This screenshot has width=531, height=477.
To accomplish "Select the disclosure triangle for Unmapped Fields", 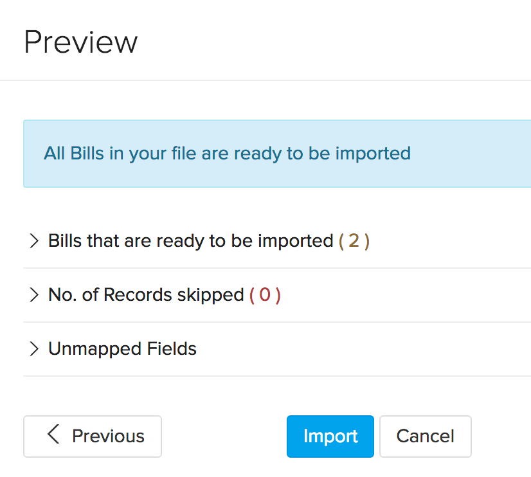I will pyautogui.click(x=35, y=348).
